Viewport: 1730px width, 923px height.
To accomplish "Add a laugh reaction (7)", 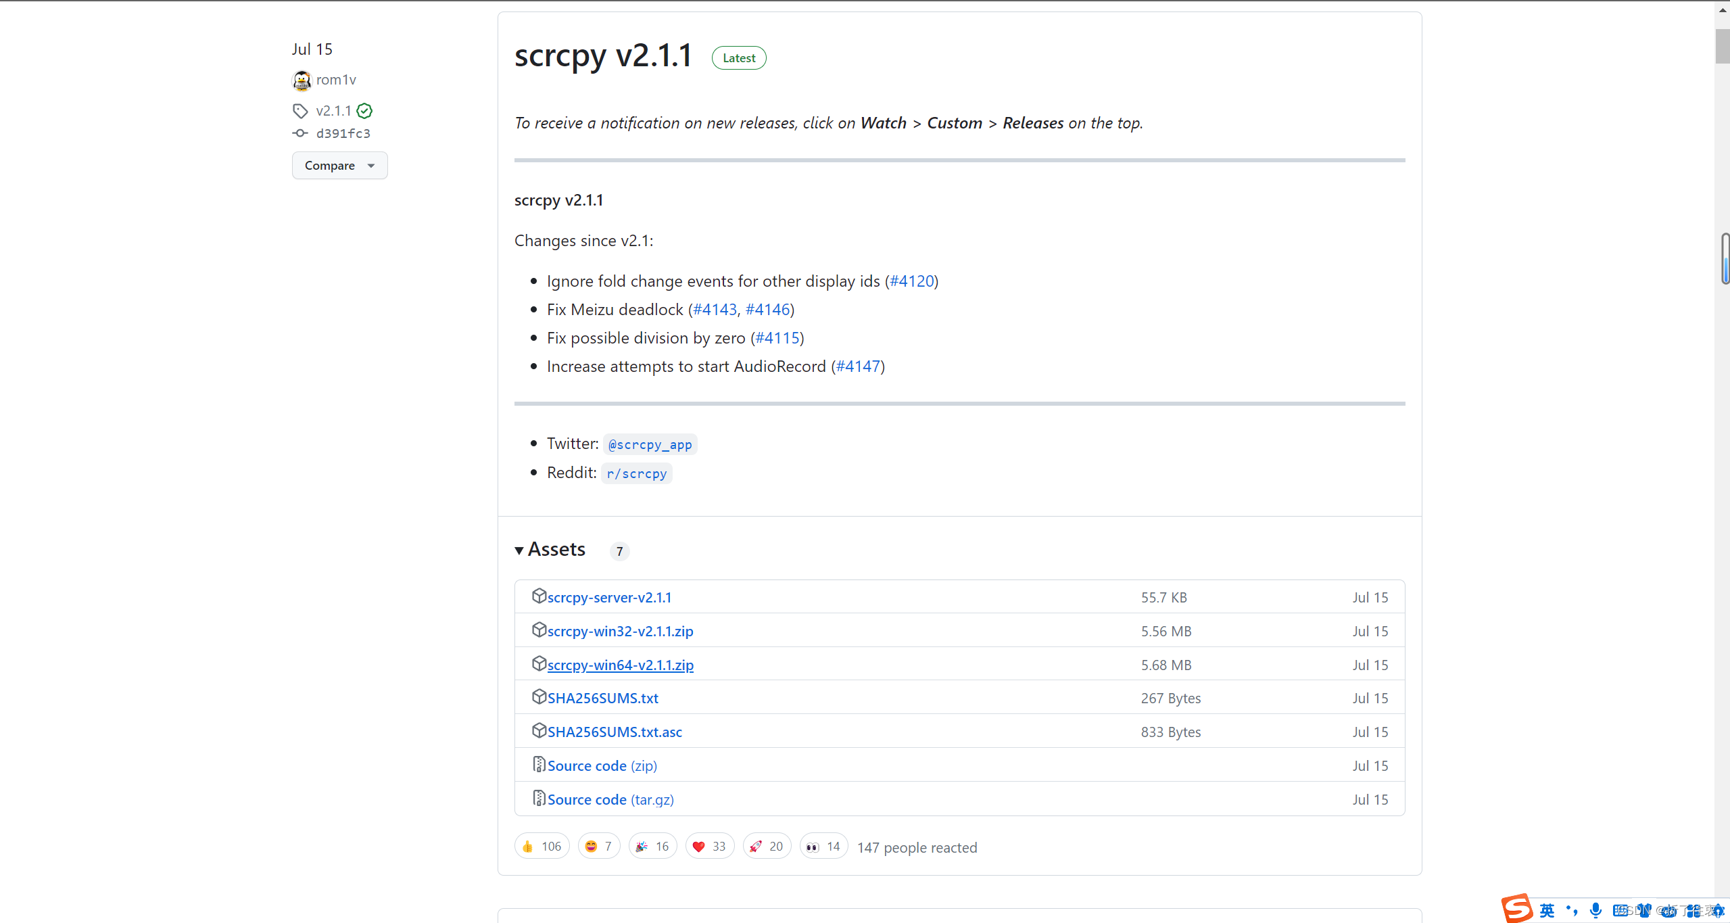I will click(599, 847).
